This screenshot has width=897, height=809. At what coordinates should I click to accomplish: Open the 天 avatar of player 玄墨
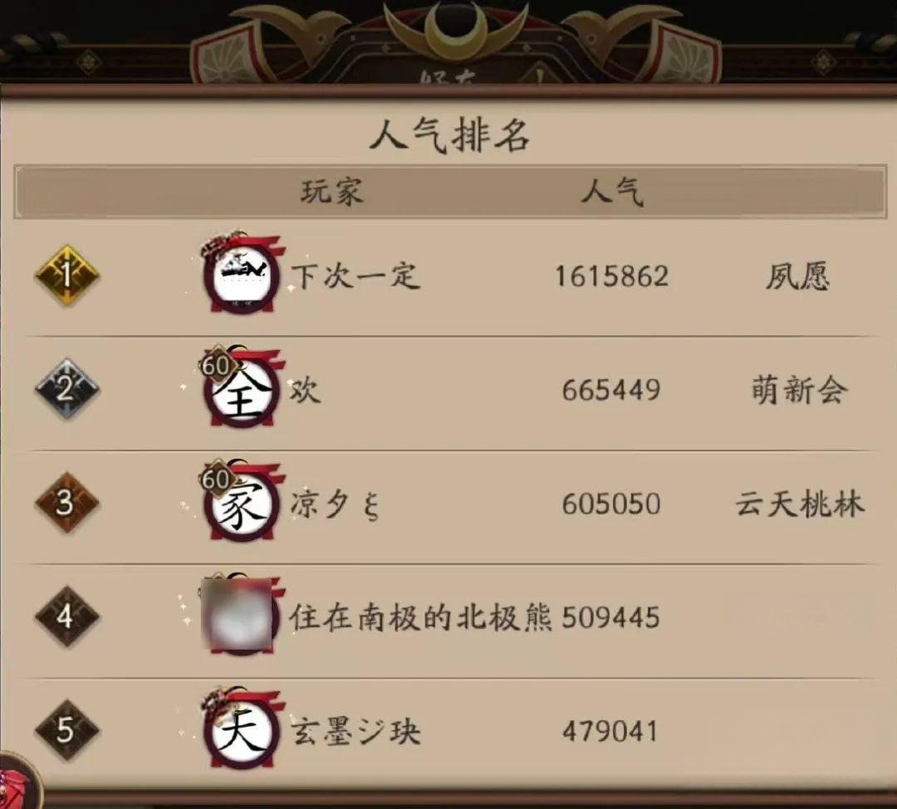[x=242, y=729]
